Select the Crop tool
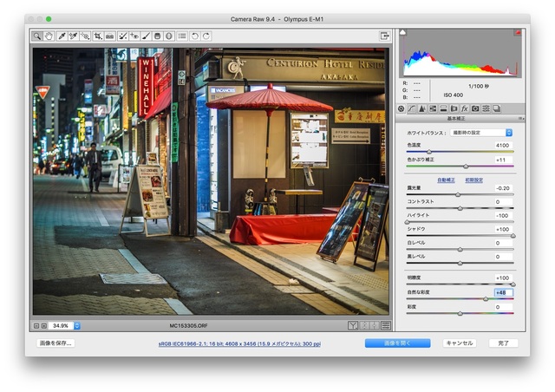 (x=98, y=36)
